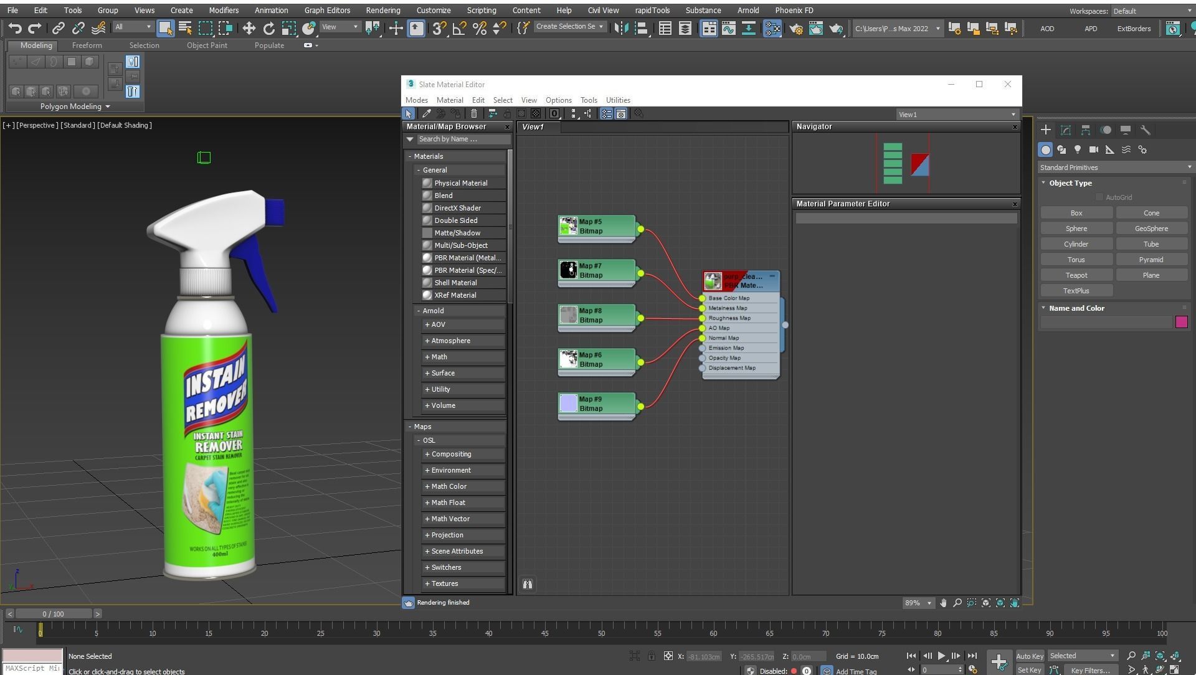
Task: Click the Pan hand tool in Slate editor
Action: coord(943,603)
